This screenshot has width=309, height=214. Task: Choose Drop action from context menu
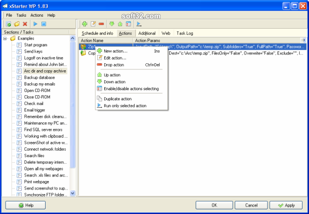coord(131,65)
